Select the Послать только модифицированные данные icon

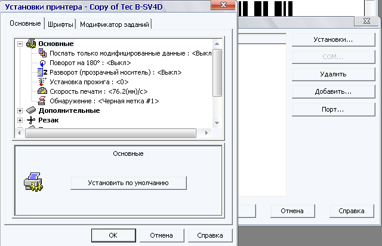pos(42,53)
